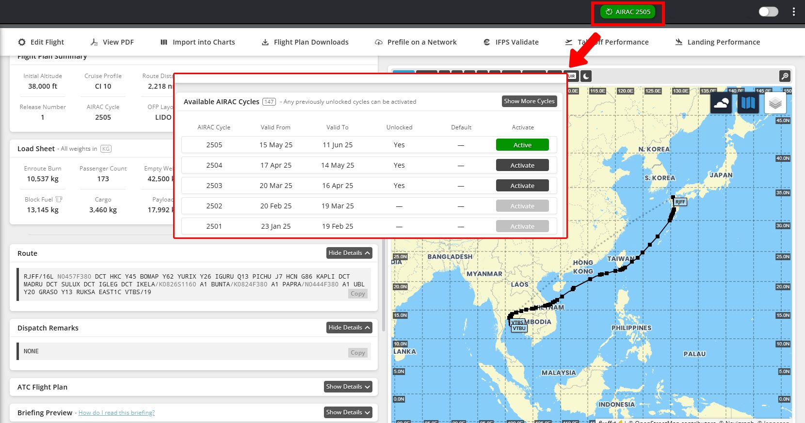This screenshot has width=805, height=423.
Task: Click Cruise Profile value CI 10
Action: click(x=103, y=86)
